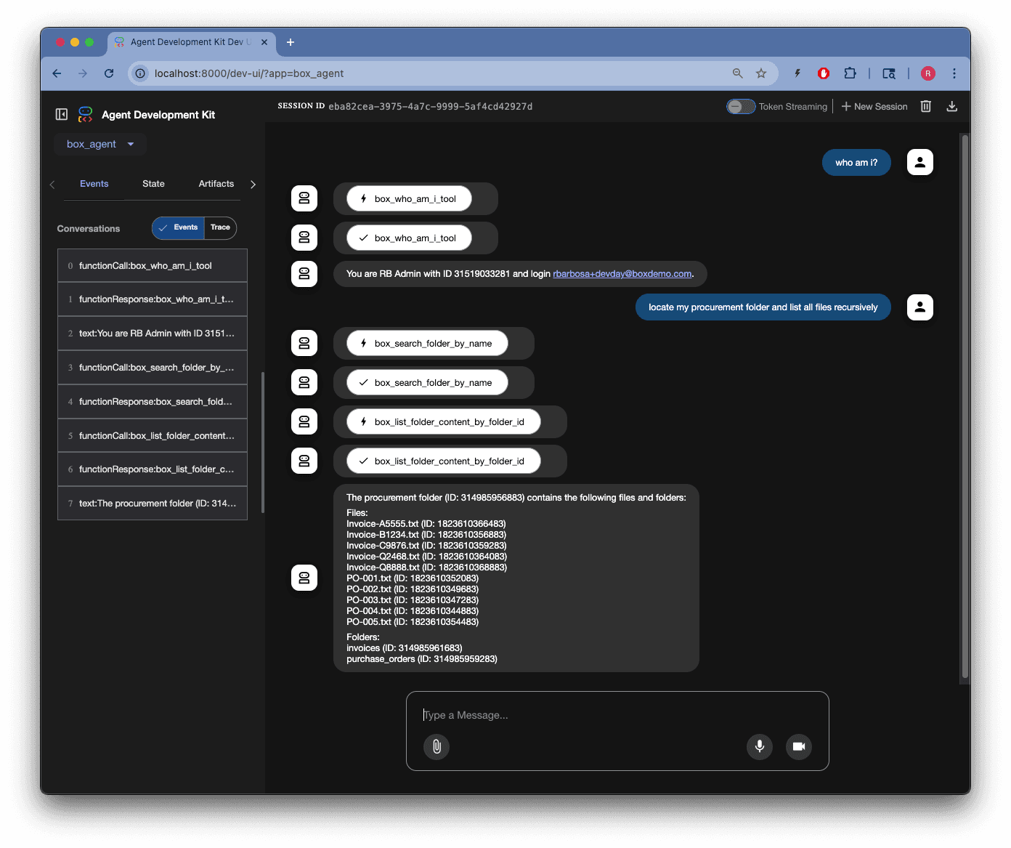Activate the microphone input icon
This screenshot has height=848, width=1011.
[759, 746]
